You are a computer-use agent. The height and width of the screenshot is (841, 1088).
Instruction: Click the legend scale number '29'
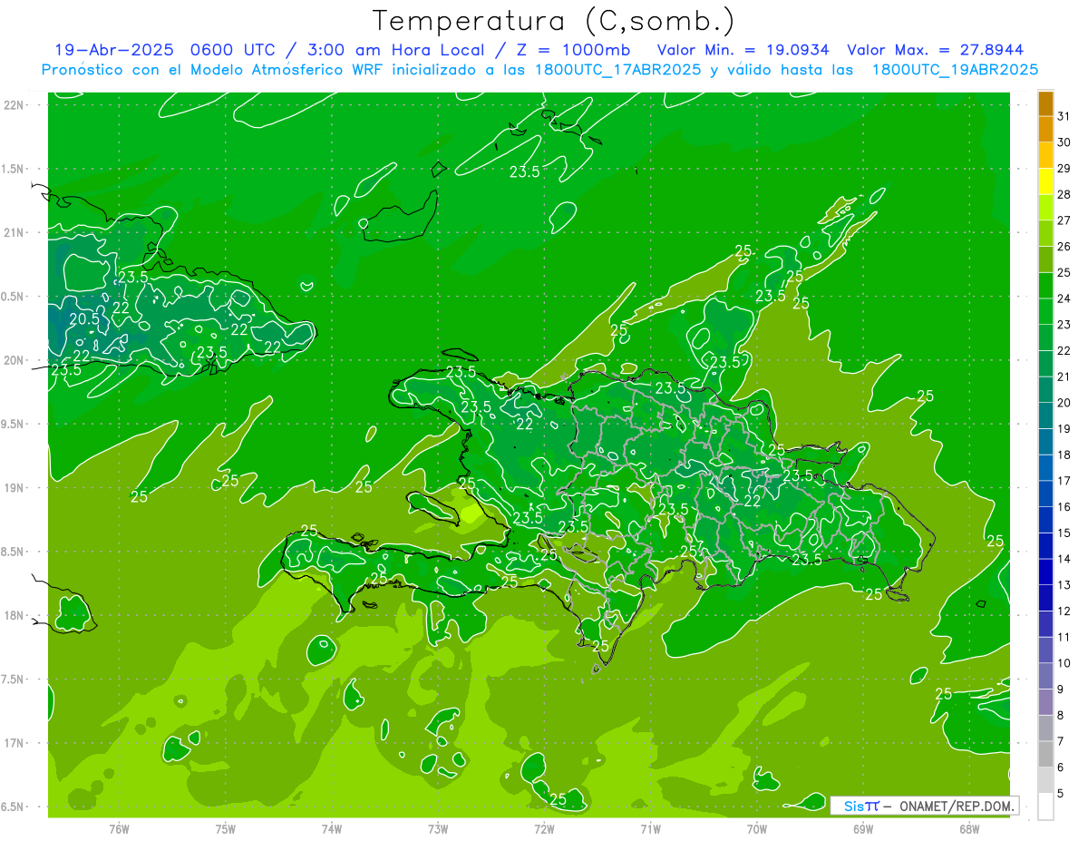tap(1064, 168)
